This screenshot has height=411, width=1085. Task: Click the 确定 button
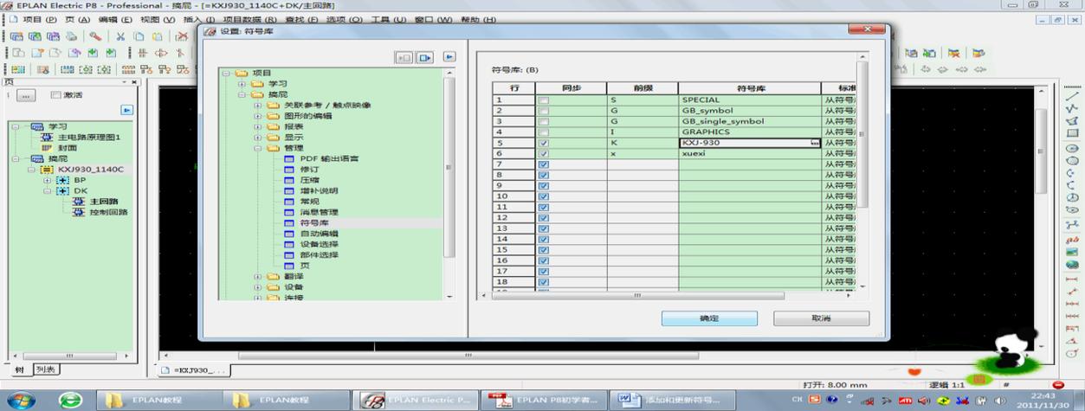(709, 318)
